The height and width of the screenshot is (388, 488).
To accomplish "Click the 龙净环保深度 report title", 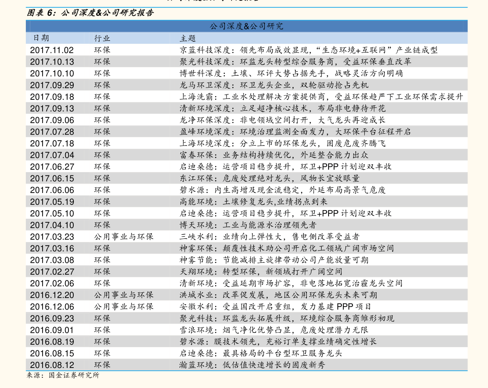I will point(282,120).
